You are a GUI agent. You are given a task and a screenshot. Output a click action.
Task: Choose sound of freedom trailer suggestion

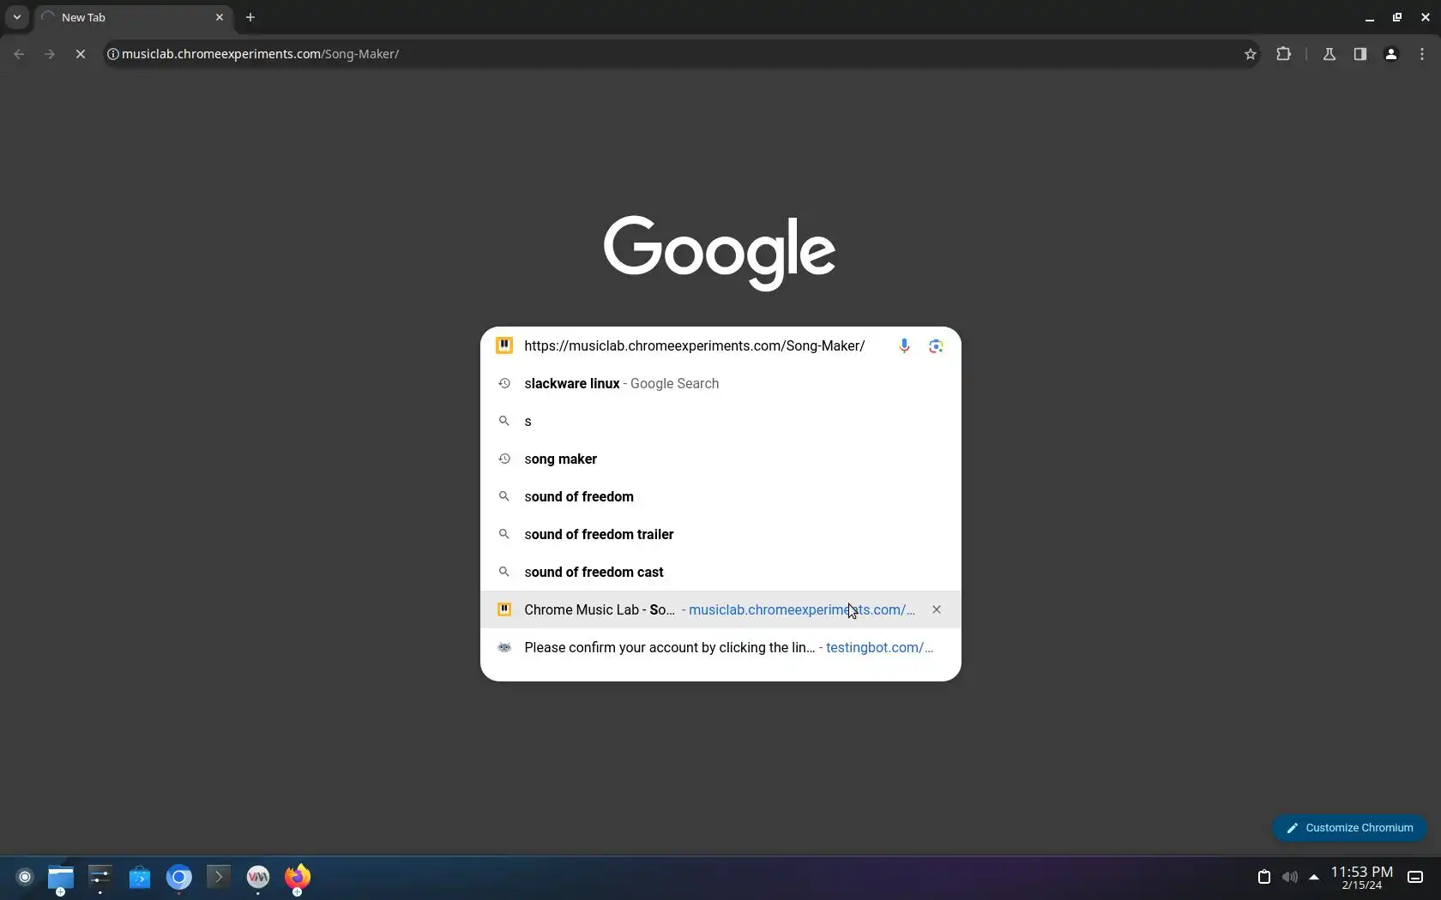pyautogui.click(x=720, y=534)
